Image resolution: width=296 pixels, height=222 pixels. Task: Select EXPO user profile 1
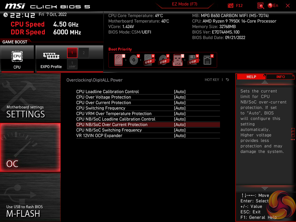pos(72,64)
